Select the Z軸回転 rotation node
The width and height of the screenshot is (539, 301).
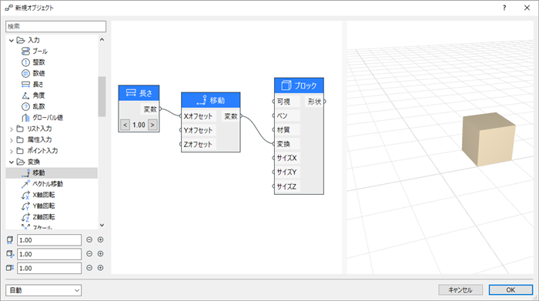pyautogui.click(x=38, y=217)
